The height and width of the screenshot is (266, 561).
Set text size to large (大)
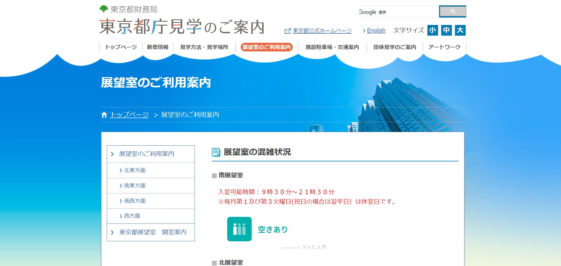[460, 30]
